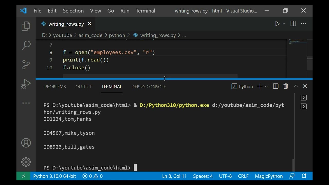
Task: Split the editor to the right
Action: 293,24
